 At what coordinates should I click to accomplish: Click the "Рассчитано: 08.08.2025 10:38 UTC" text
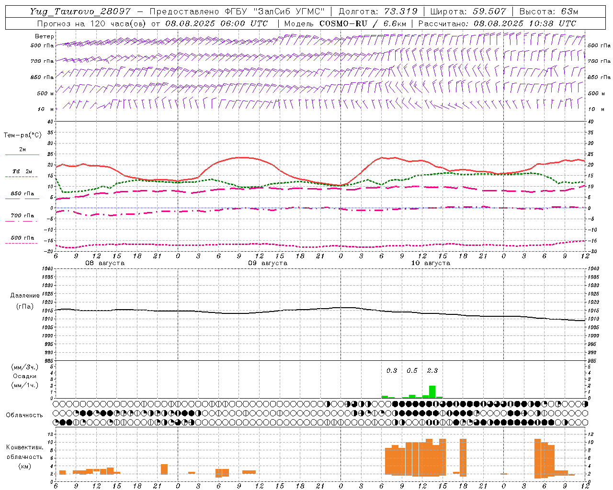(497, 23)
